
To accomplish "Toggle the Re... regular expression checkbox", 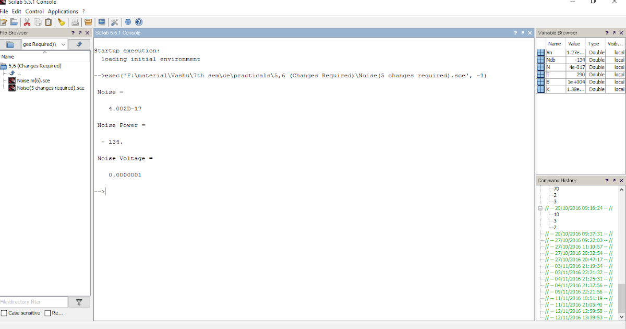I will pos(47,313).
